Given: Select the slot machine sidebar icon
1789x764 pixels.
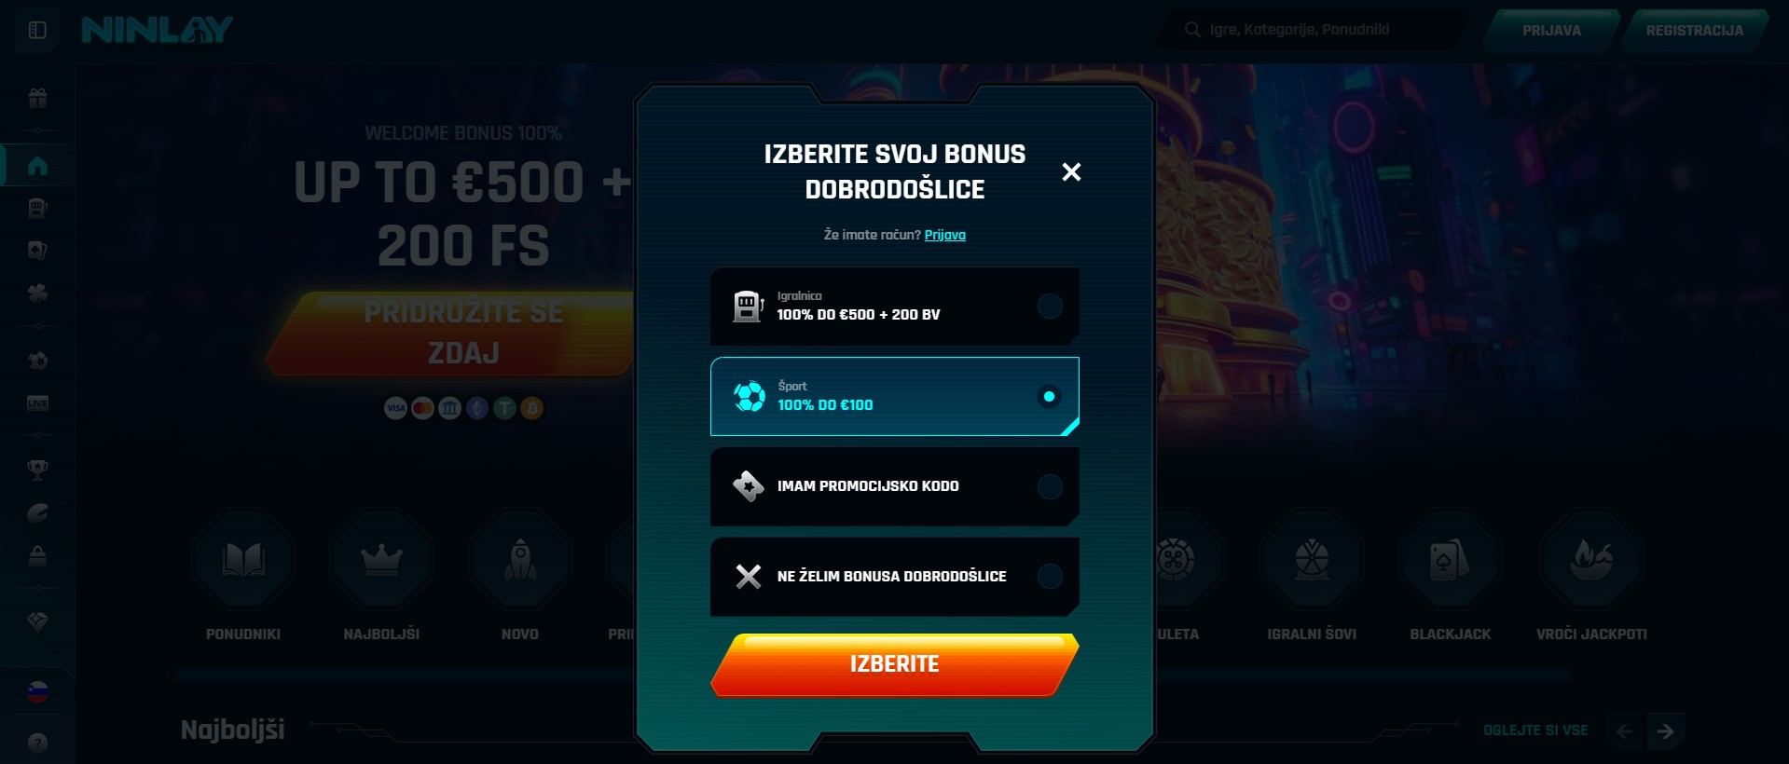Looking at the screenshot, I should (x=37, y=208).
